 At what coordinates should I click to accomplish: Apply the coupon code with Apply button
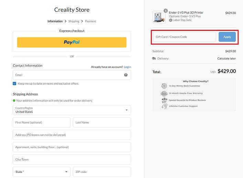pyautogui.click(x=227, y=37)
